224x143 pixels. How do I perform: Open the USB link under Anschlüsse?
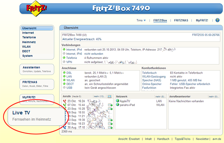[x=69, y=88]
